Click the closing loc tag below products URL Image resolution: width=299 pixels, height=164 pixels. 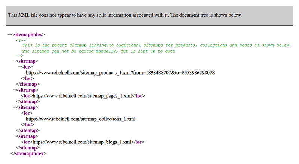tap(27, 78)
